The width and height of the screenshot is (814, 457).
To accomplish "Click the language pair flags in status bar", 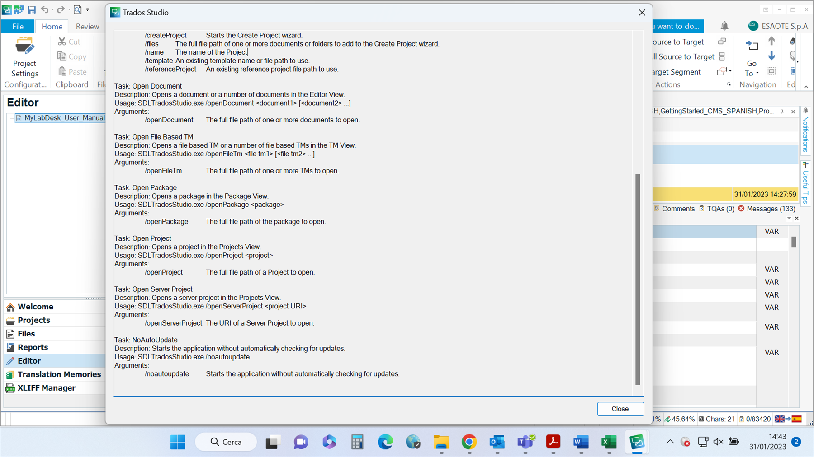I will point(788,419).
